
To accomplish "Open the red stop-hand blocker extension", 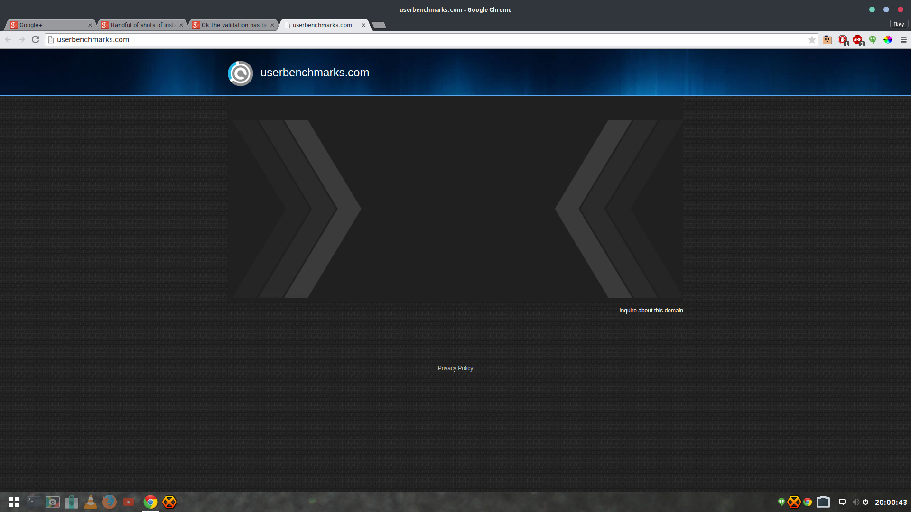I will 843,40.
